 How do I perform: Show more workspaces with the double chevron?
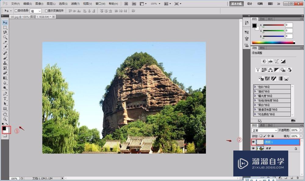pos(278,4)
